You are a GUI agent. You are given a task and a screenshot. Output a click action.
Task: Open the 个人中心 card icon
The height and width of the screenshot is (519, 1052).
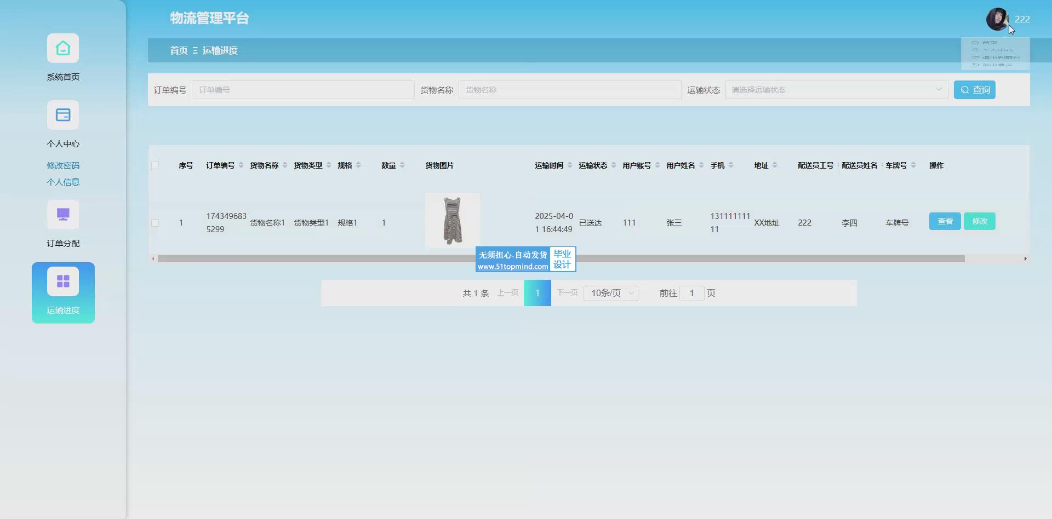tap(63, 116)
